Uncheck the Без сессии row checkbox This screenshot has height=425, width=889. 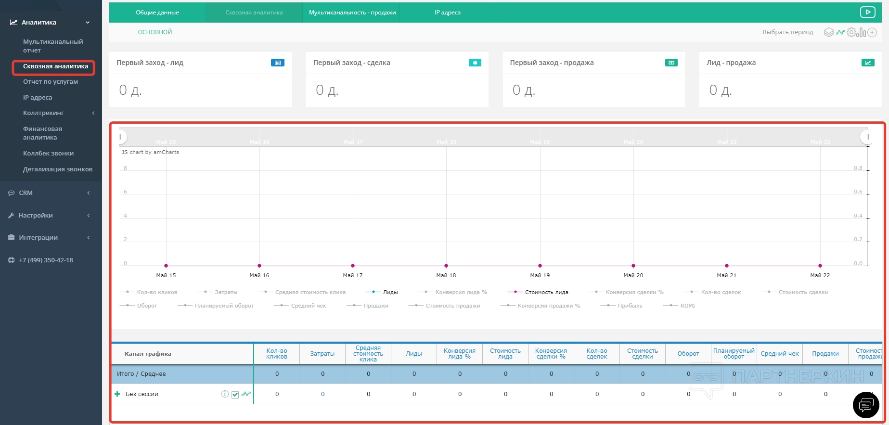click(x=235, y=395)
